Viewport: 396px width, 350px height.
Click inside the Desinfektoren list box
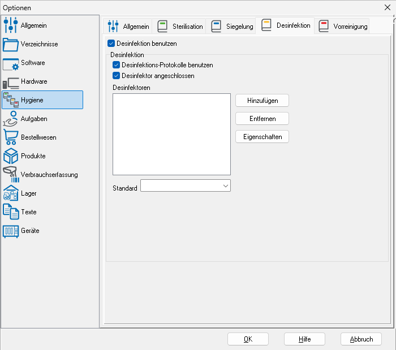[x=171, y=134]
